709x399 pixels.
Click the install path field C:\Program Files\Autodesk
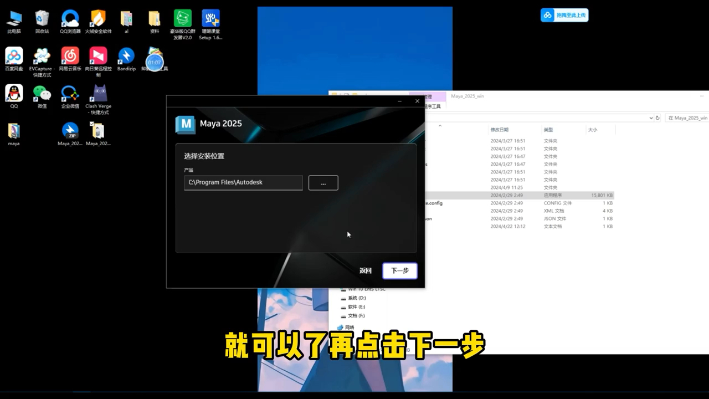[244, 182]
